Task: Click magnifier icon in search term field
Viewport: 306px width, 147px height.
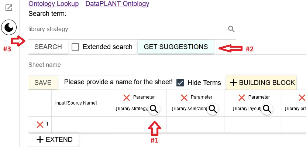Action: point(231,29)
